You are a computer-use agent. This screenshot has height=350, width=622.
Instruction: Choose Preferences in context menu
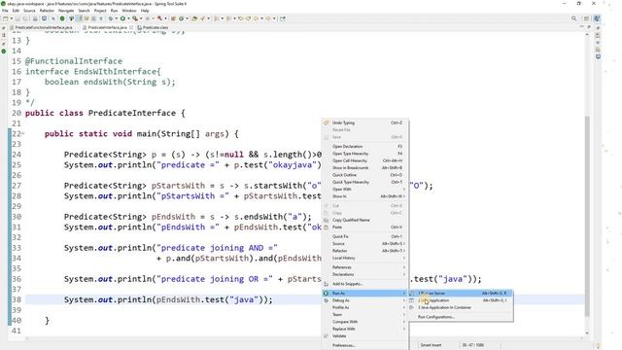[x=364, y=345]
